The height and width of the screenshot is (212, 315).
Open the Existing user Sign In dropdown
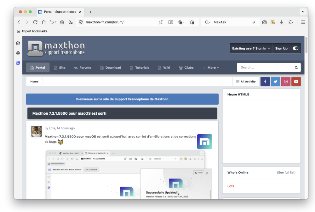(251, 48)
